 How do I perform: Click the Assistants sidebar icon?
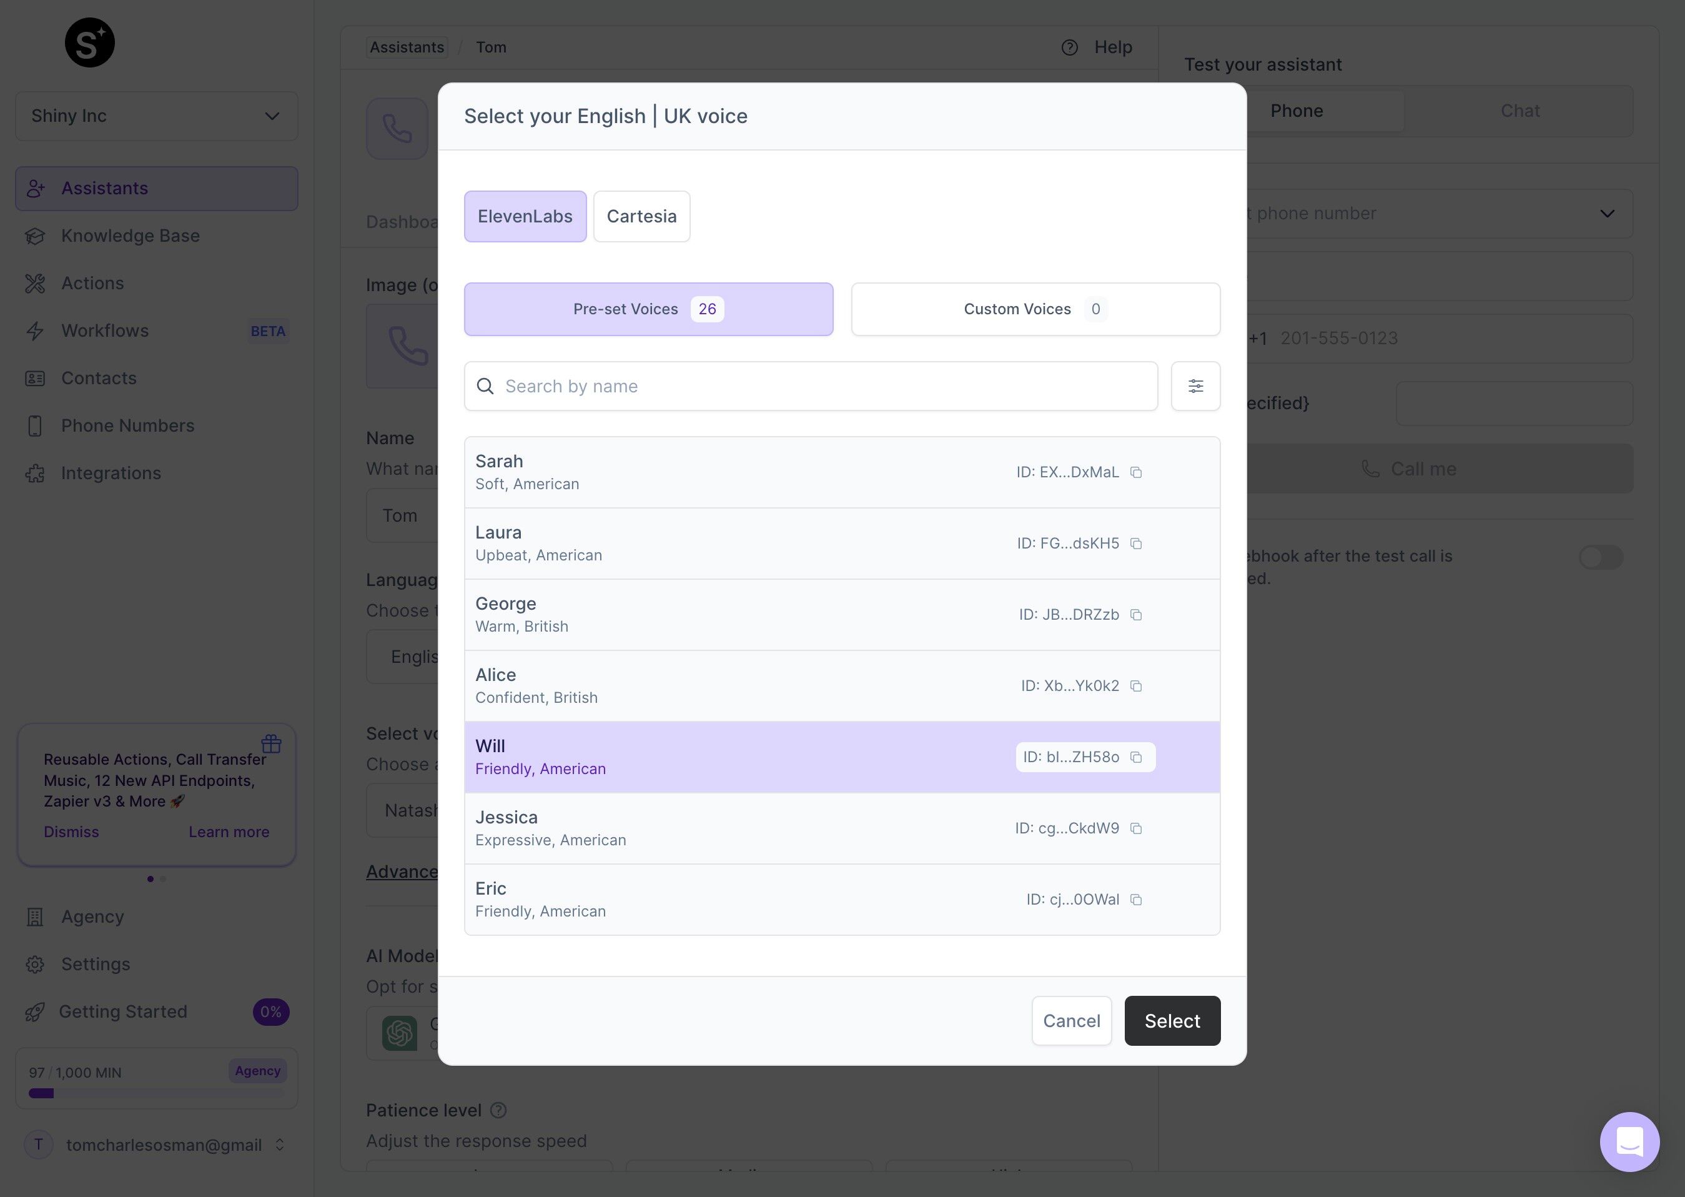click(x=36, y=188)
